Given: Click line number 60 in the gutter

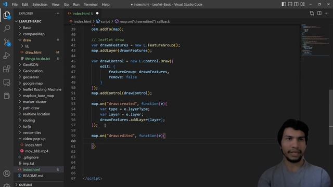Looking at the screenshot, I should click(x=73, y=141).
